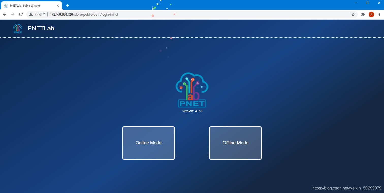Click the small PNETLab logo in header
The width and height of the screenshot is (384, 193).
(18, 28)
